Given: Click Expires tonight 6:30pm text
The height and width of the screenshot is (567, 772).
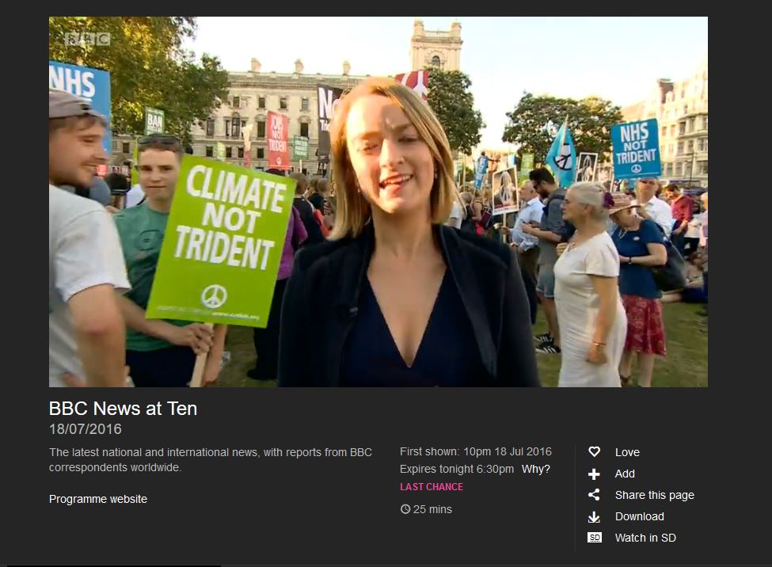Looking at the screenshot, I should coord(456,469).
